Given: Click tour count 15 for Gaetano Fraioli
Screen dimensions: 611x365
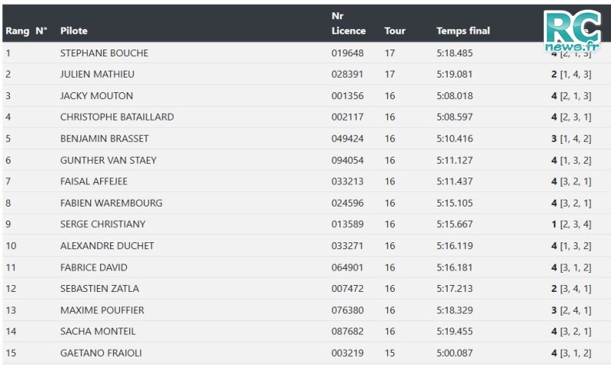Looking at the screenshot, I should point(390,353).
